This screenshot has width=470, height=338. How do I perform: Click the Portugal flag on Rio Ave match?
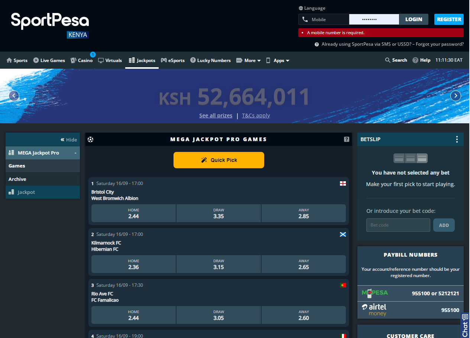coord(343,285)
